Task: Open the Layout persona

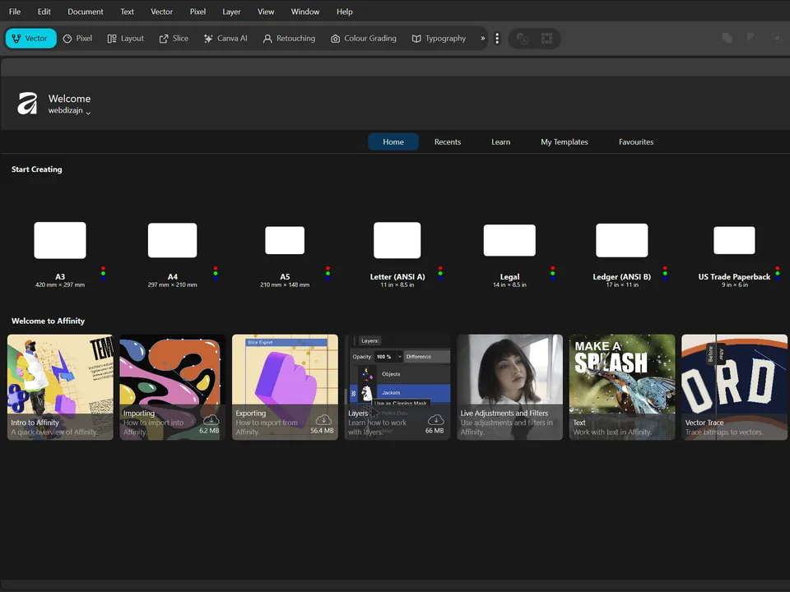Action: [125, 38]
